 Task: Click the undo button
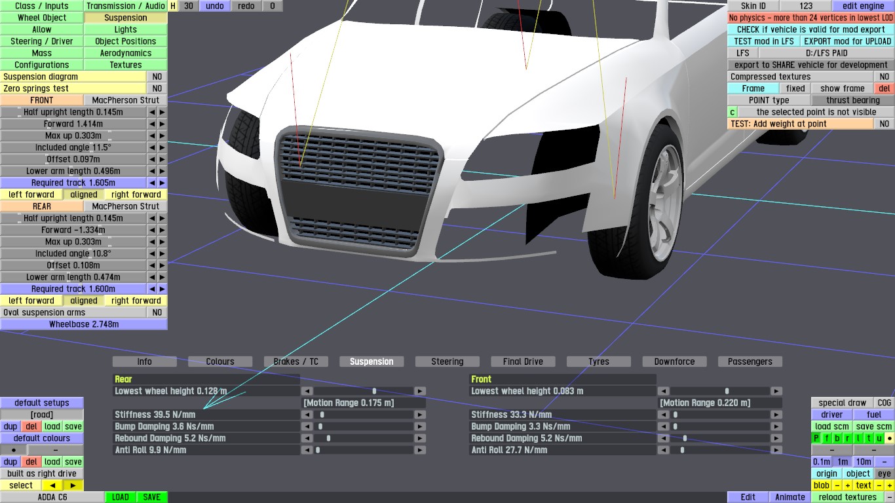point(215,6)
